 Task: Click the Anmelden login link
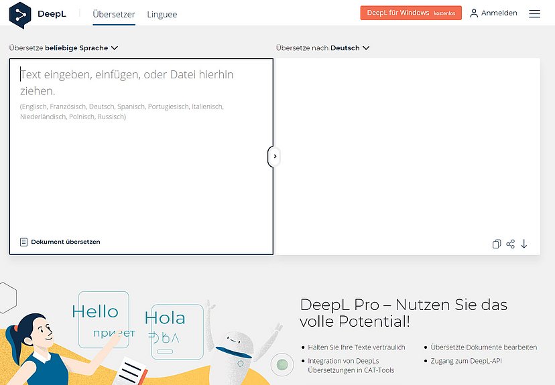click(499, 13)
